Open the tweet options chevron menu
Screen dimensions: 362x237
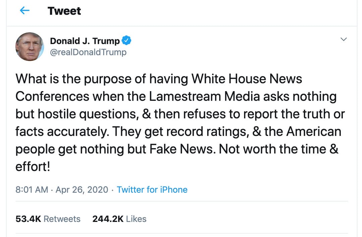pyautogui.click(x=343, y=39)
